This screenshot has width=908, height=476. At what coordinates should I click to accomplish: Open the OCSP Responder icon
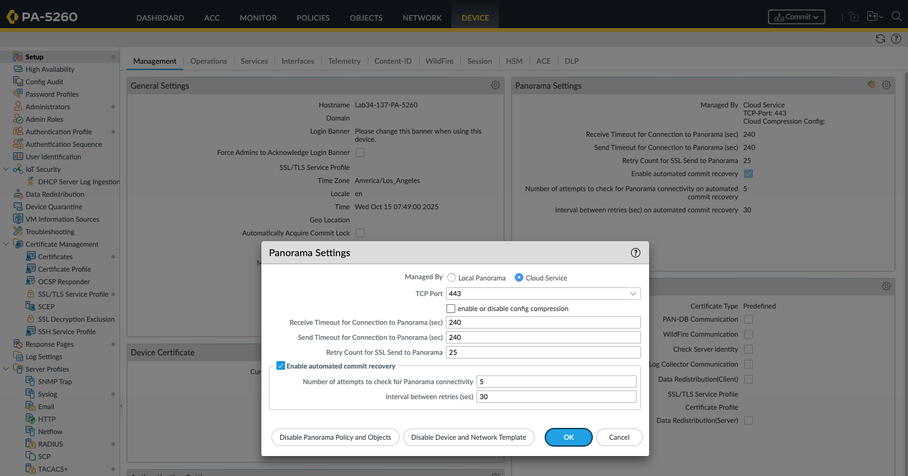31,282
